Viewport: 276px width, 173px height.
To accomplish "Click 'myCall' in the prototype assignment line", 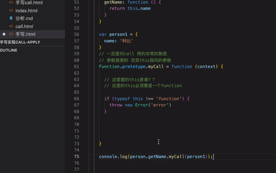I will (156, 67).
